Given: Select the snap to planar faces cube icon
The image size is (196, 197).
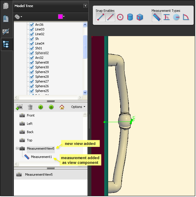Looking at the screenshot, I should click(x=140, y=17).
